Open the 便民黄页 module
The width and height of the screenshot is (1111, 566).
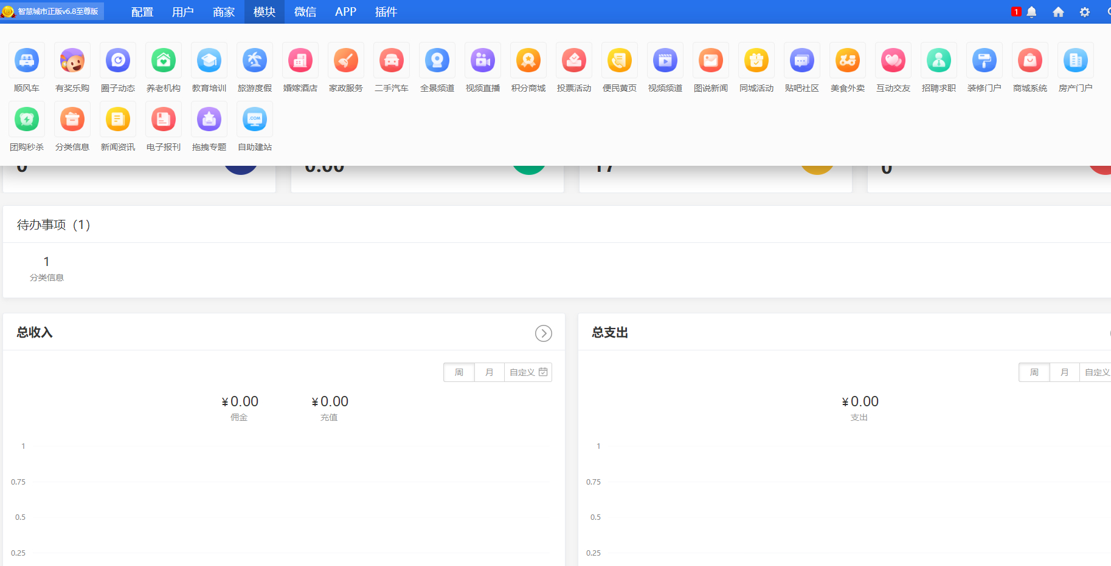(620, 68)
